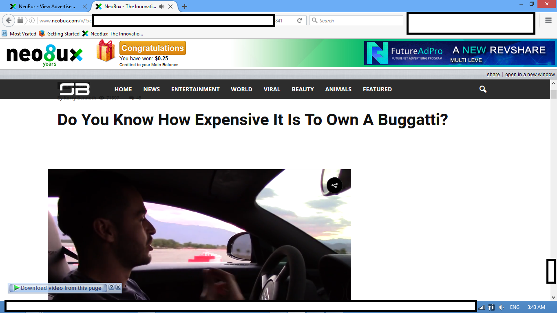This screenshot has height=313, width=557.
Task: Click the help (?) icon on download bar
Action: pyautogui.click(x=111, y=287)
